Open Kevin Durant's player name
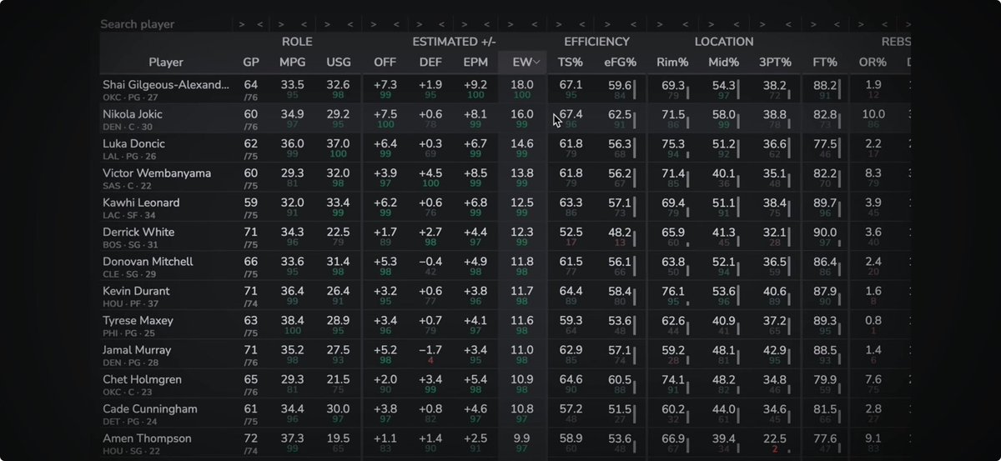Screen dimensions: 1001x461 click(136, 291)
